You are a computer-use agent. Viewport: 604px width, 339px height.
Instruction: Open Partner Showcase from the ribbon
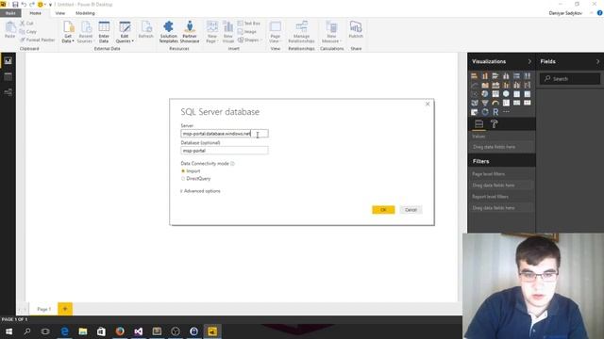pos(190,32)
